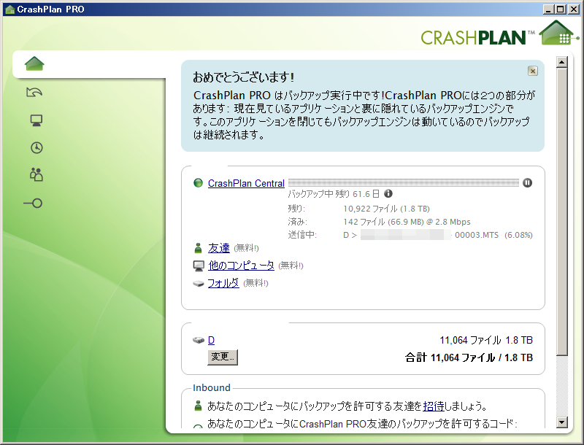Open the Settings slider tab
Image resolution: width=584 pixels, height=445 pixels.
pos(33,203)
